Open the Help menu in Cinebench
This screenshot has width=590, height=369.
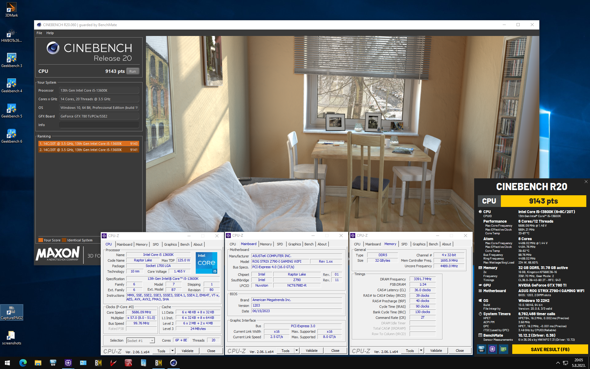50,33
